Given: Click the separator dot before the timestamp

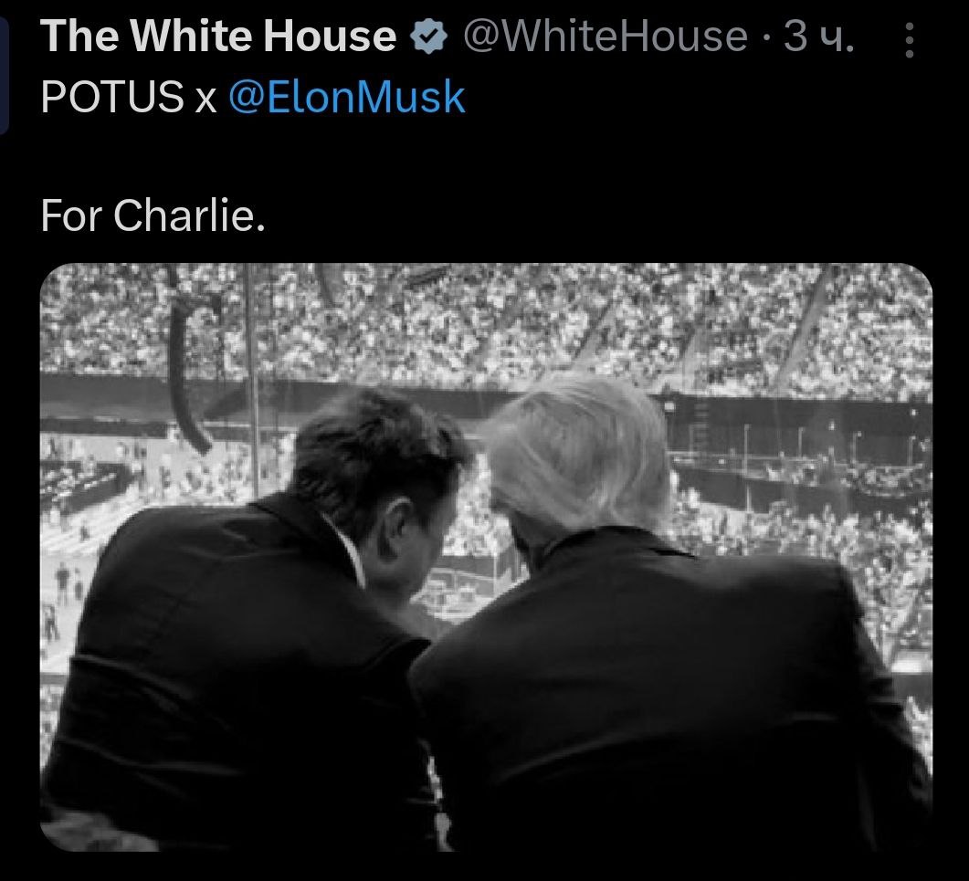Looking at the screenshot, I should click(766, 40).
